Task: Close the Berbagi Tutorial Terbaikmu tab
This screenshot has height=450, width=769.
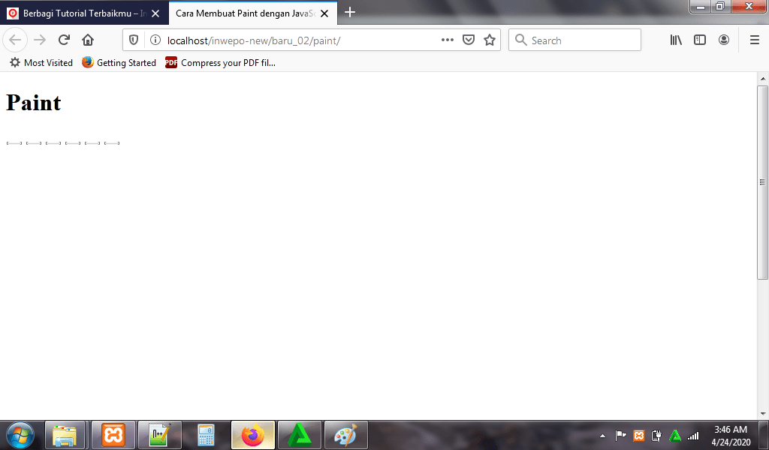Action: 155,13
